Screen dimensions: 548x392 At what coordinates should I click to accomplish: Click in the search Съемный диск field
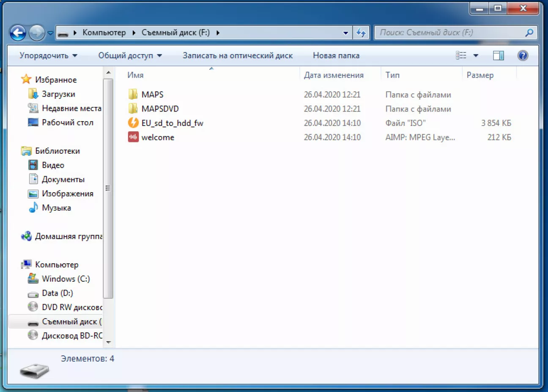click(448, 33)
